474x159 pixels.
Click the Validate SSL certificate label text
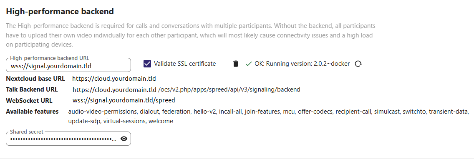(185, 64)
